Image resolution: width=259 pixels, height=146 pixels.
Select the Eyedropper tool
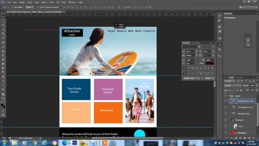pos(3,38)
